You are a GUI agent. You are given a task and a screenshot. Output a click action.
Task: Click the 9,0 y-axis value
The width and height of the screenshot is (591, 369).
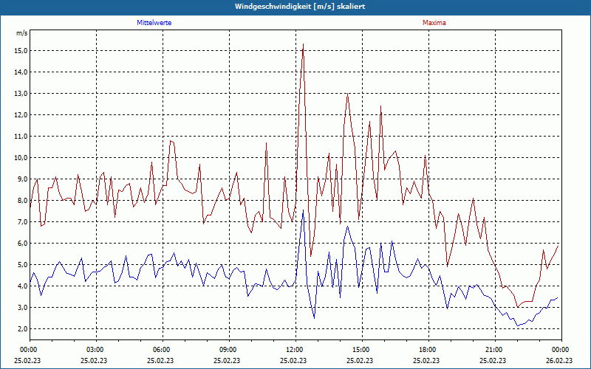[x=22, y=179]
